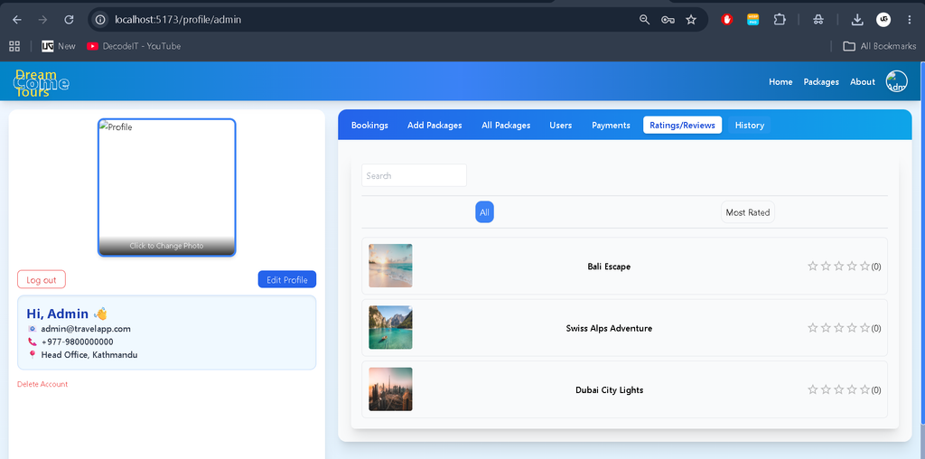
Task: Click the star rating for Swiss Alps Adventure
Action: click(838, 327)
